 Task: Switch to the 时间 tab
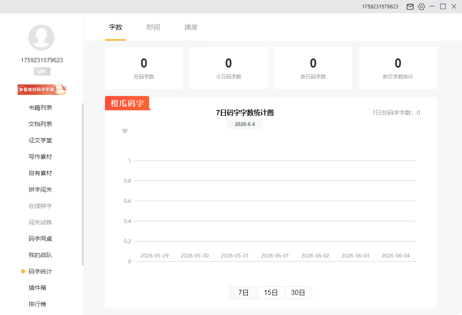[x=153, y=27]
